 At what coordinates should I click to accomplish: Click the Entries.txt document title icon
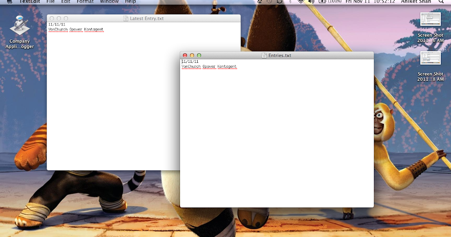click(265, 55)
